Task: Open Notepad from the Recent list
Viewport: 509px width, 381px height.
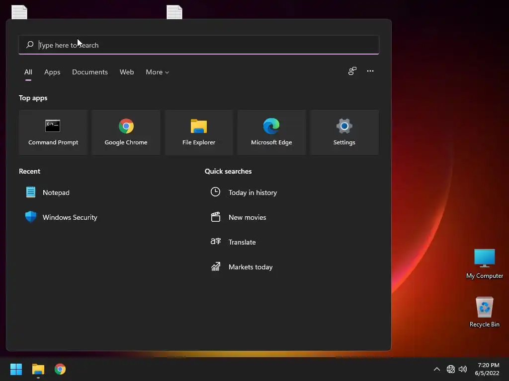Action: (x=48, y=192)
